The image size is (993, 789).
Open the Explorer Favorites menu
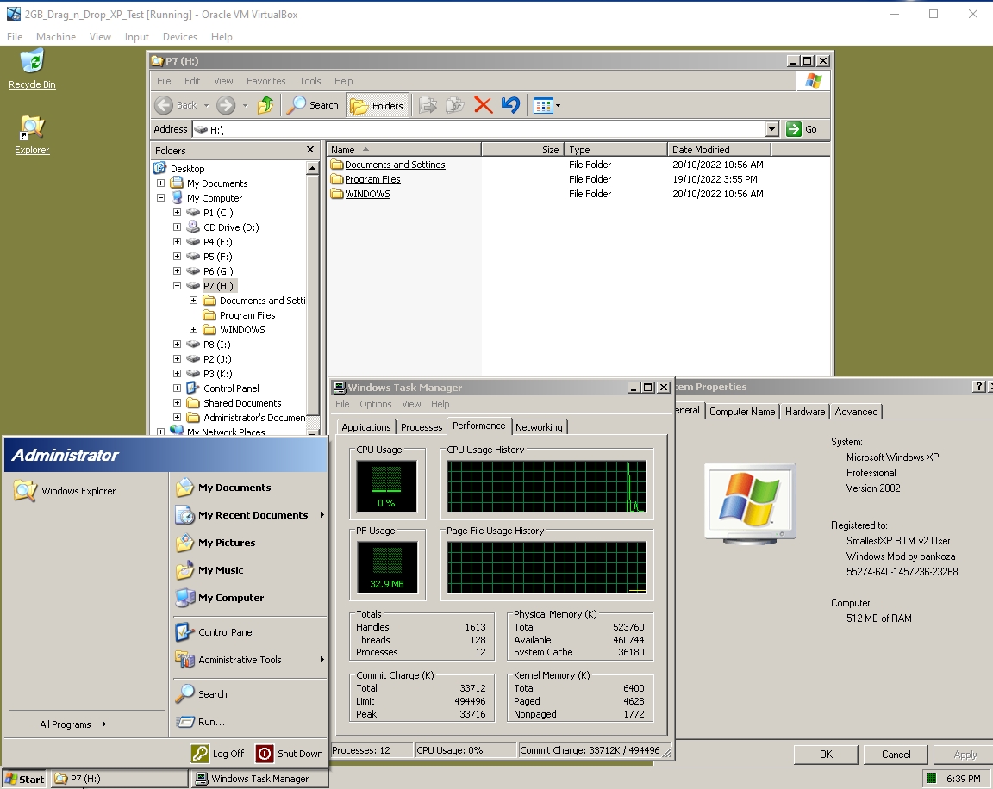point(266,81)
